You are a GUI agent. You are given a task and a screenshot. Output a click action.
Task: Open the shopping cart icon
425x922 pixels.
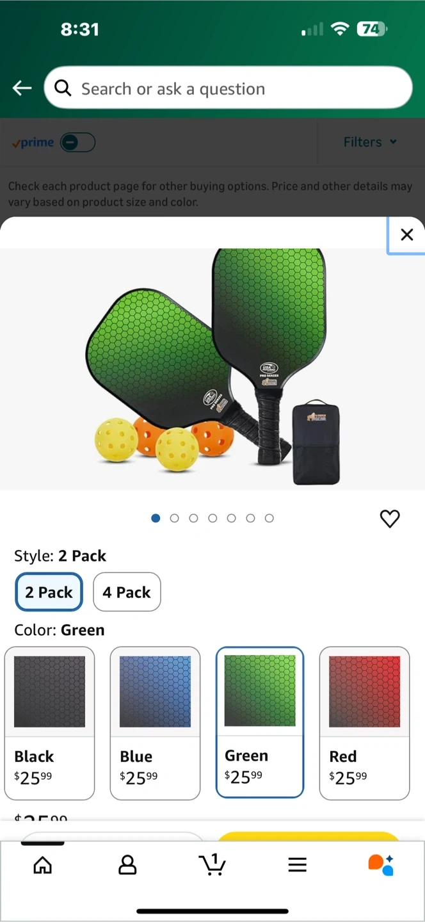[212, 864]
